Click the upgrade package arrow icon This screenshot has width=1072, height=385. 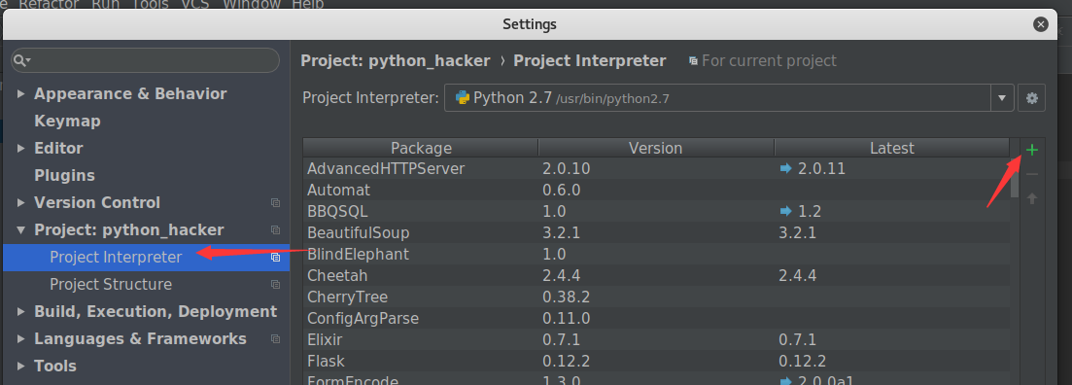[x=1031, y=198]
